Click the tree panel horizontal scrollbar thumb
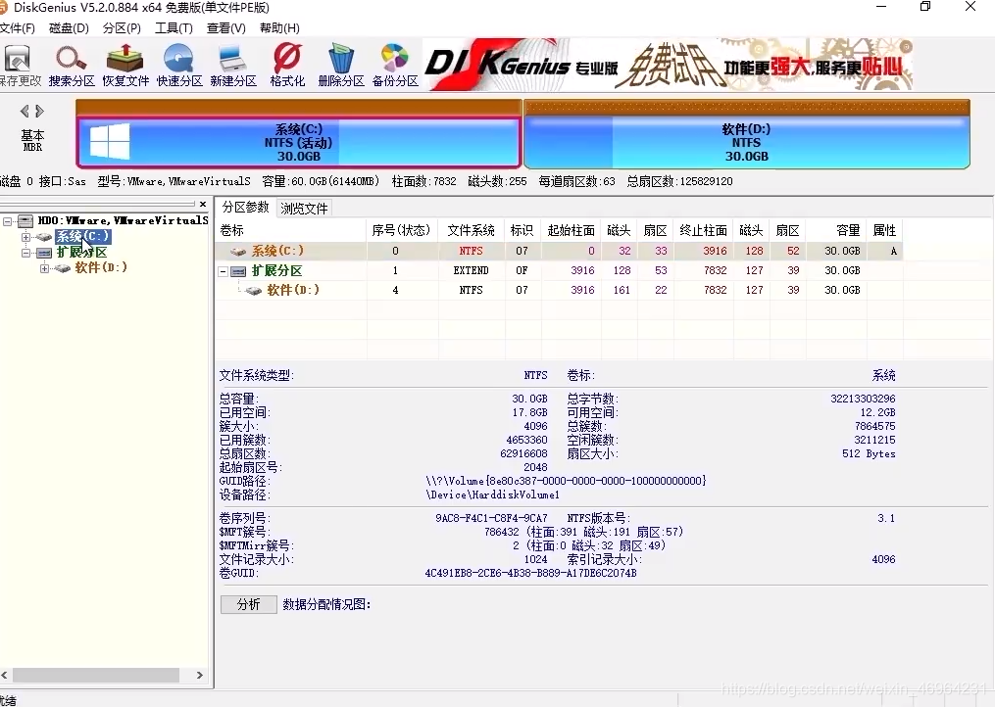 [x=96, y=676]
